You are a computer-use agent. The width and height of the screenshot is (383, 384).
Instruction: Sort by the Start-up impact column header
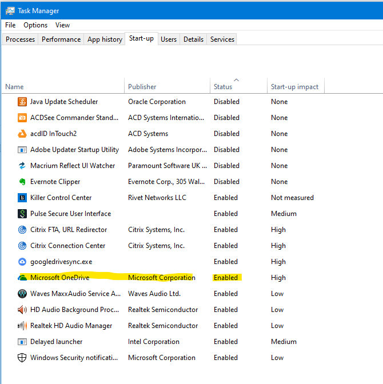(295, 87)
